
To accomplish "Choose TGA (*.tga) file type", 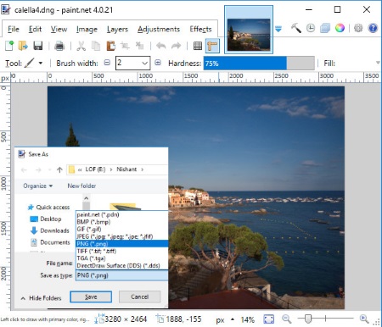I will click(122, 258).
